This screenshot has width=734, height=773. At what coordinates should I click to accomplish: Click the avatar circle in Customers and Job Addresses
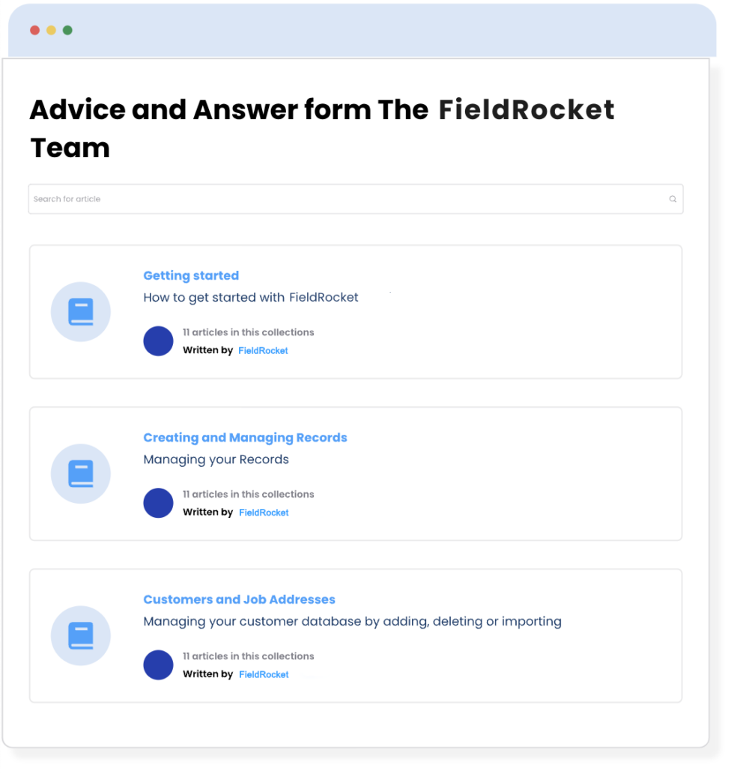[x=158, y=664]
